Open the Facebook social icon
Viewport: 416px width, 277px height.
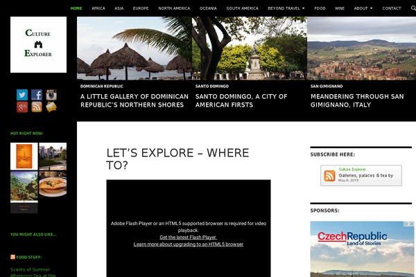(37, 95)
